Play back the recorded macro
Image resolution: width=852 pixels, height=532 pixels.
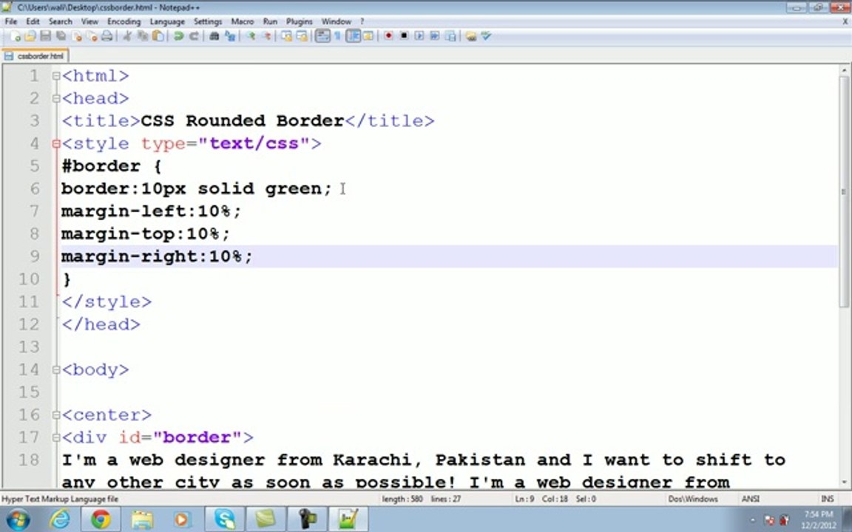pyautogui.click(x=419, y=35)
